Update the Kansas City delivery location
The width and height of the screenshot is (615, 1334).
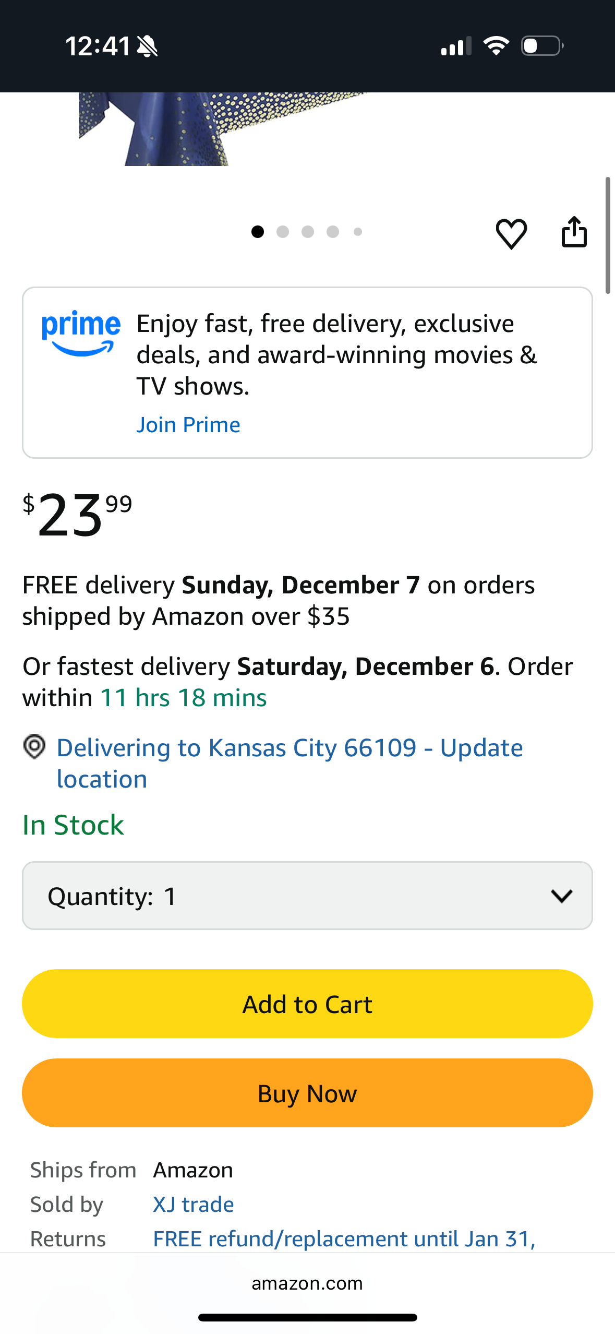(290, 763)
